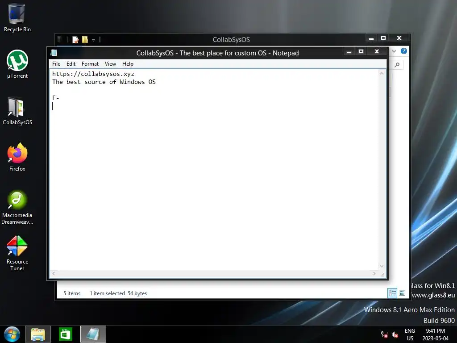The width and height of the screenshot is (457, 343).
Task: Click the text https://collabsysos.xyz in Notepad
Action: pos(93,74)
